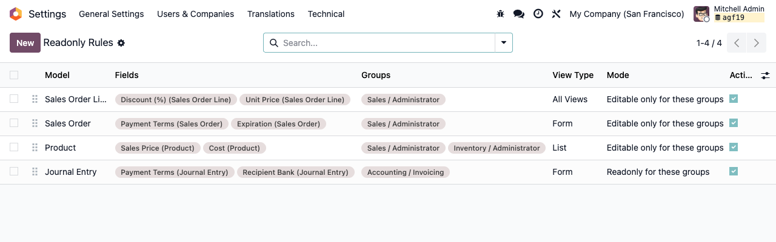Focus the Search input field

387,43
